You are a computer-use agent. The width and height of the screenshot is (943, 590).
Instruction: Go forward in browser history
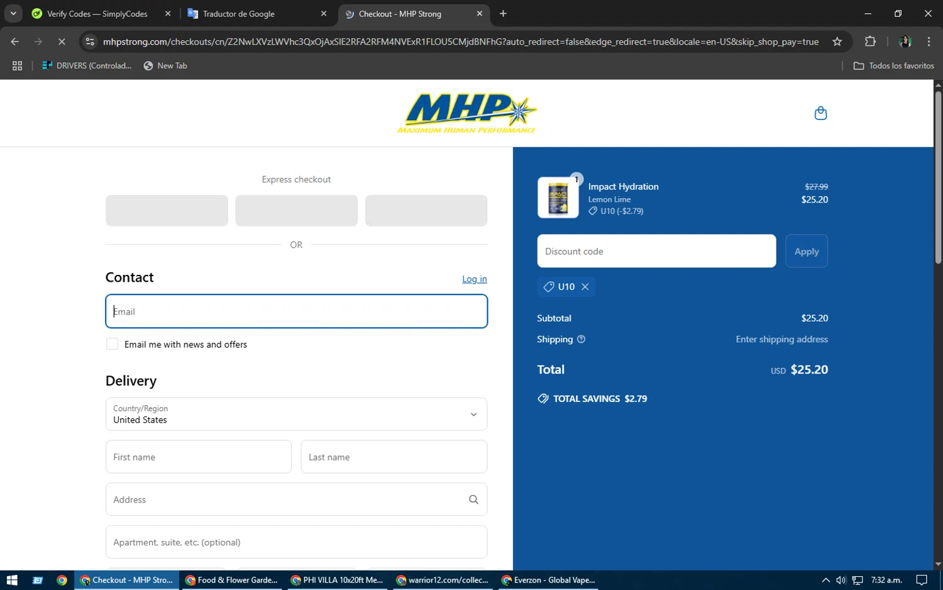pos(38,42)
